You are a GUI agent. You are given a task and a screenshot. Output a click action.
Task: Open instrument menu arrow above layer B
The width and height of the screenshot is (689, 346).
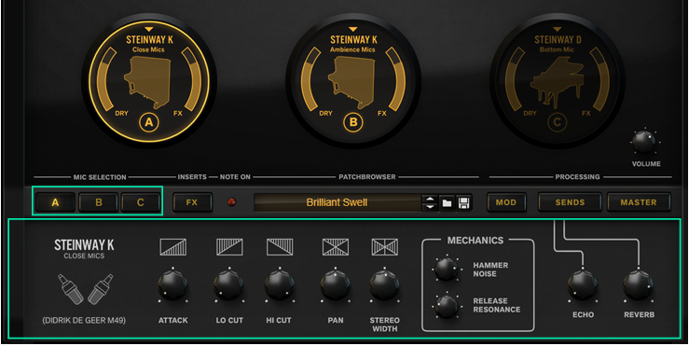(353, 30)
